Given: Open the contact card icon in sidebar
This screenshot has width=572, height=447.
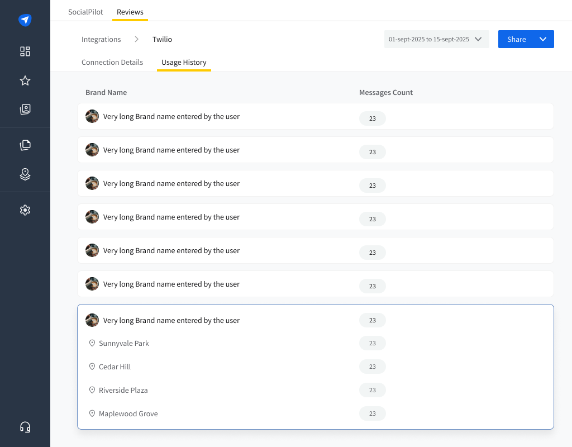Looking at the screenshot, I should click(x=25, y=110).
